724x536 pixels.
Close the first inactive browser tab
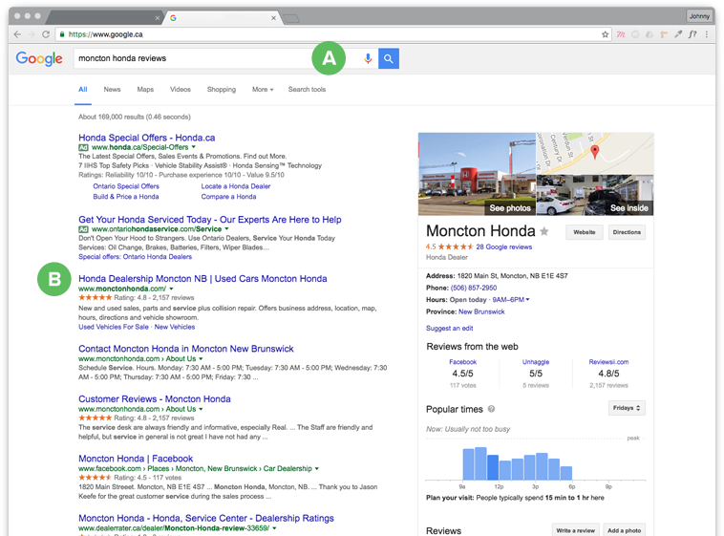point(157,18)
